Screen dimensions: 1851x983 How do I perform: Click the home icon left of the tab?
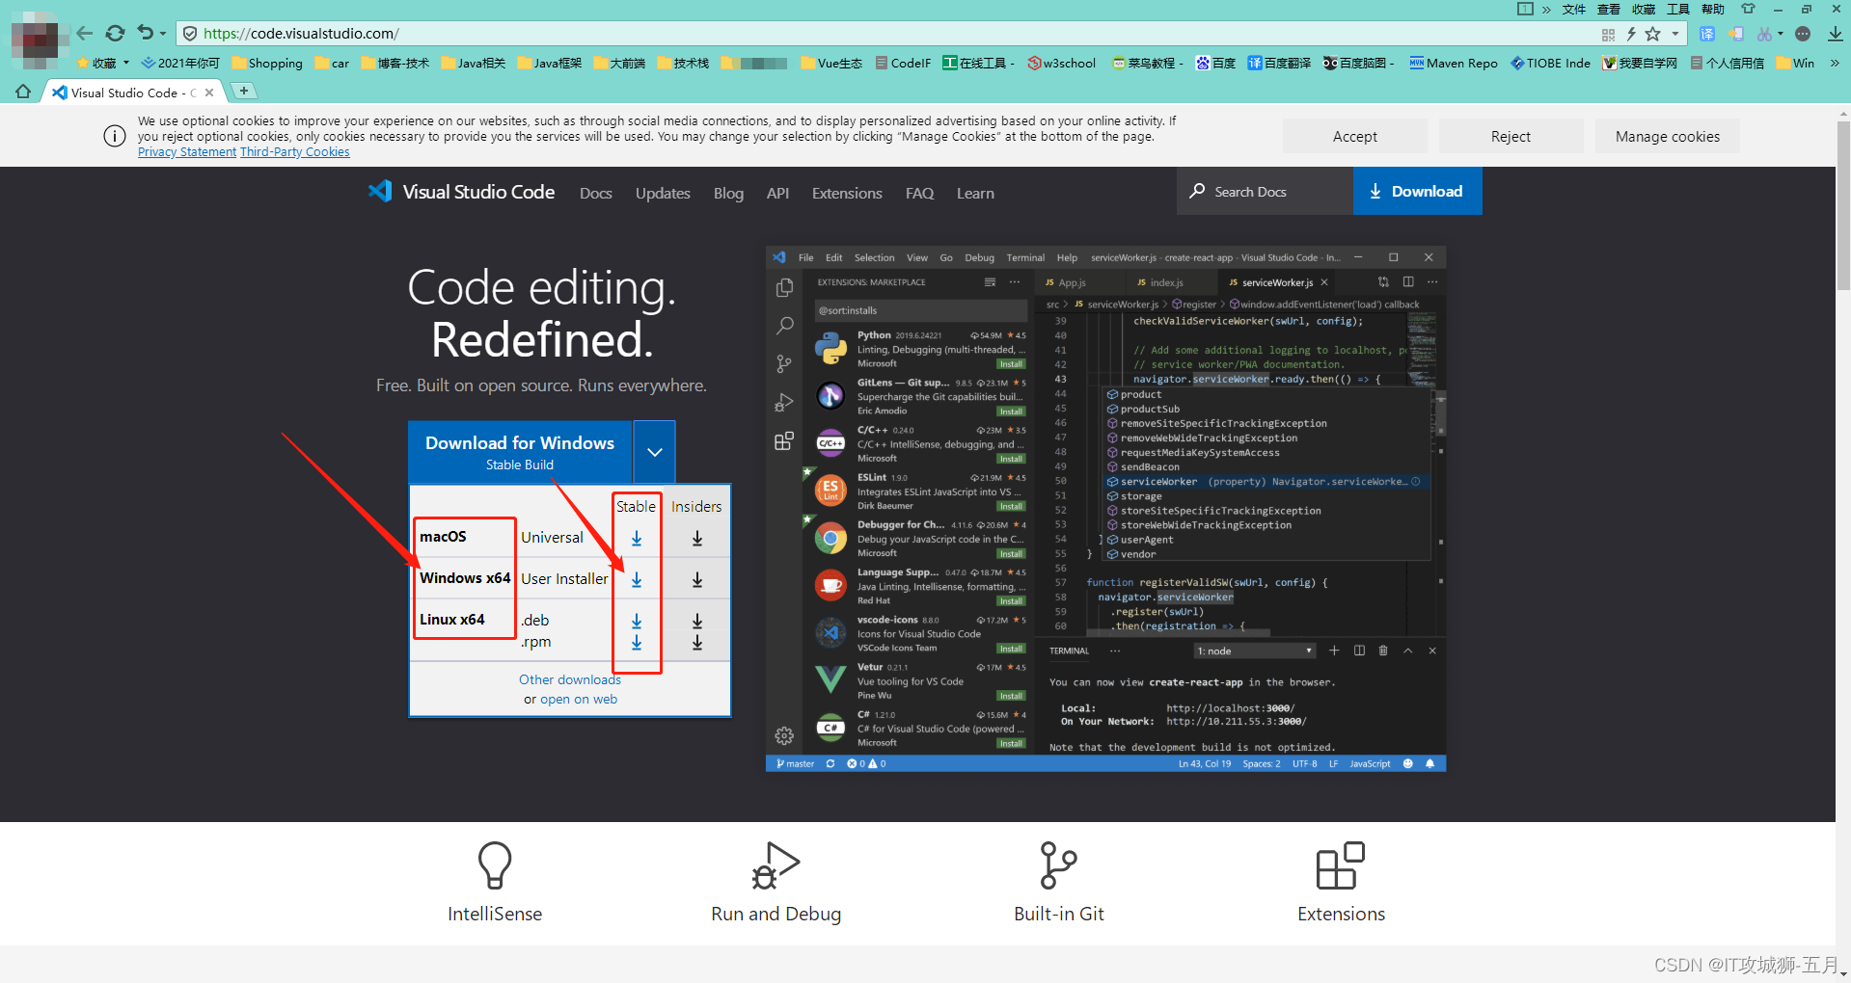(23, 92)
